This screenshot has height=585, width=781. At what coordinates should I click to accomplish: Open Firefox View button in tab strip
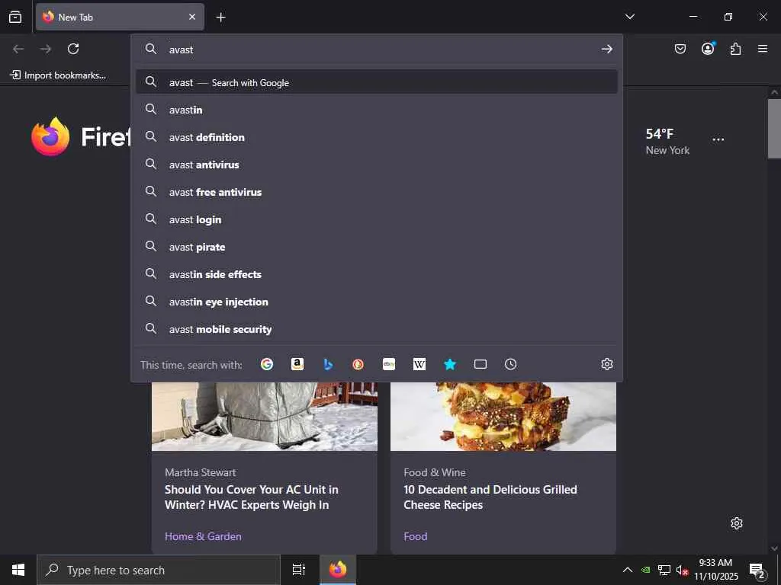[x=15, y=17]
